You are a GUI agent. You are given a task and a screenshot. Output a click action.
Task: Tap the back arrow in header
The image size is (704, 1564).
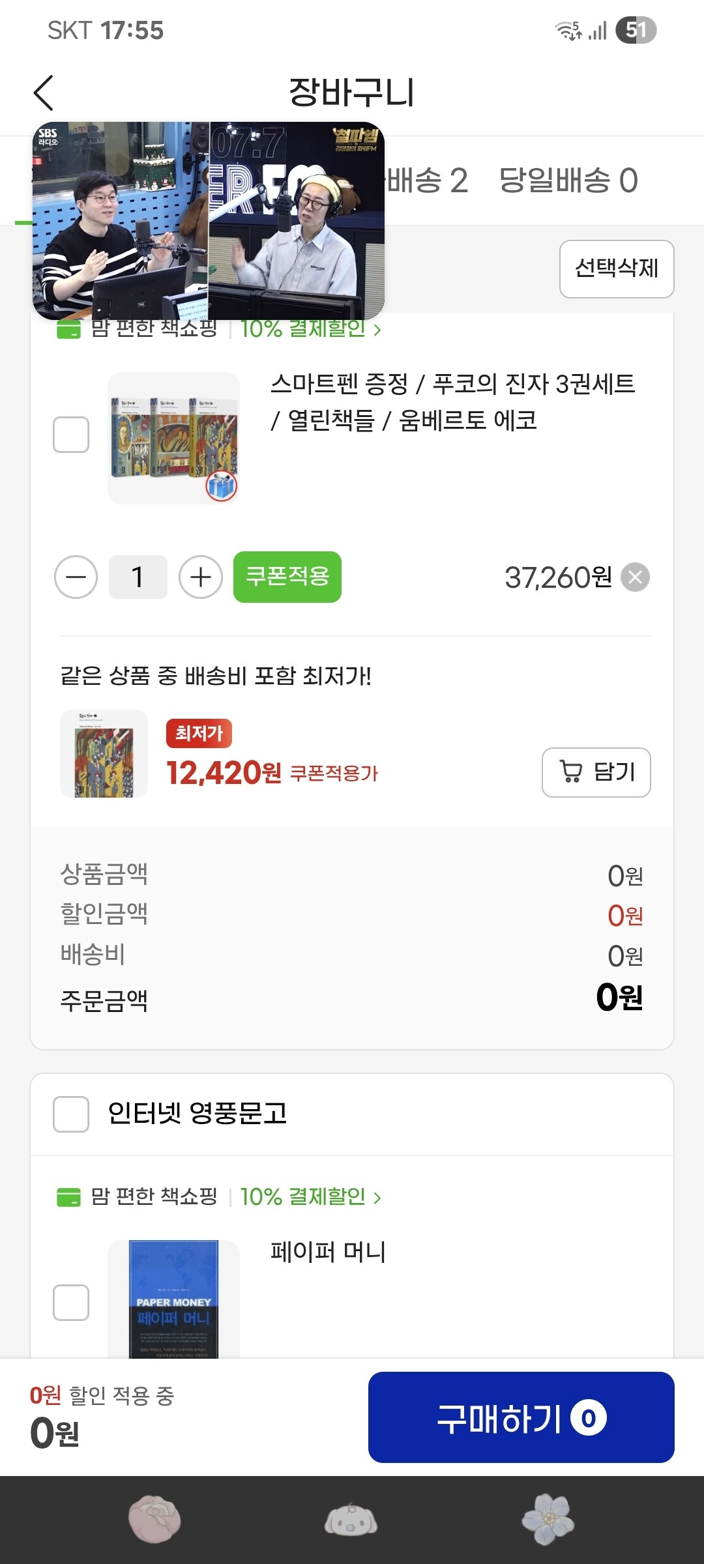[x=44, y=93]
